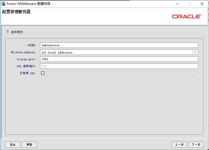Click the SSL 监听端口: label
209x150 pixels.
(26, 66)
